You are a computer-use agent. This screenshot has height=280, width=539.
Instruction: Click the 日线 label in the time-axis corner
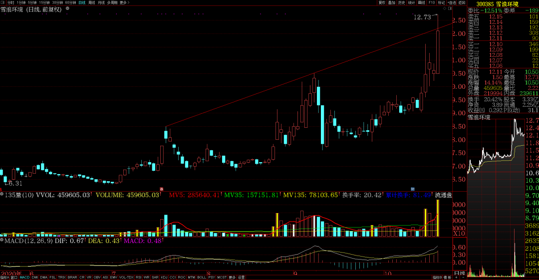pyautogui.click(x=460, y=274)
